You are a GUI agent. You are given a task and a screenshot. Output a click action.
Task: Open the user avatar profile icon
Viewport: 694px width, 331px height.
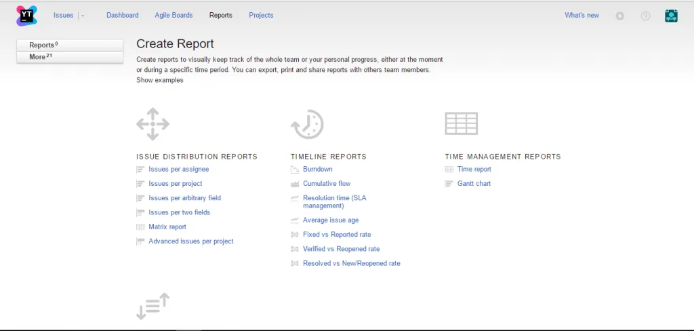tap(671, 16)
